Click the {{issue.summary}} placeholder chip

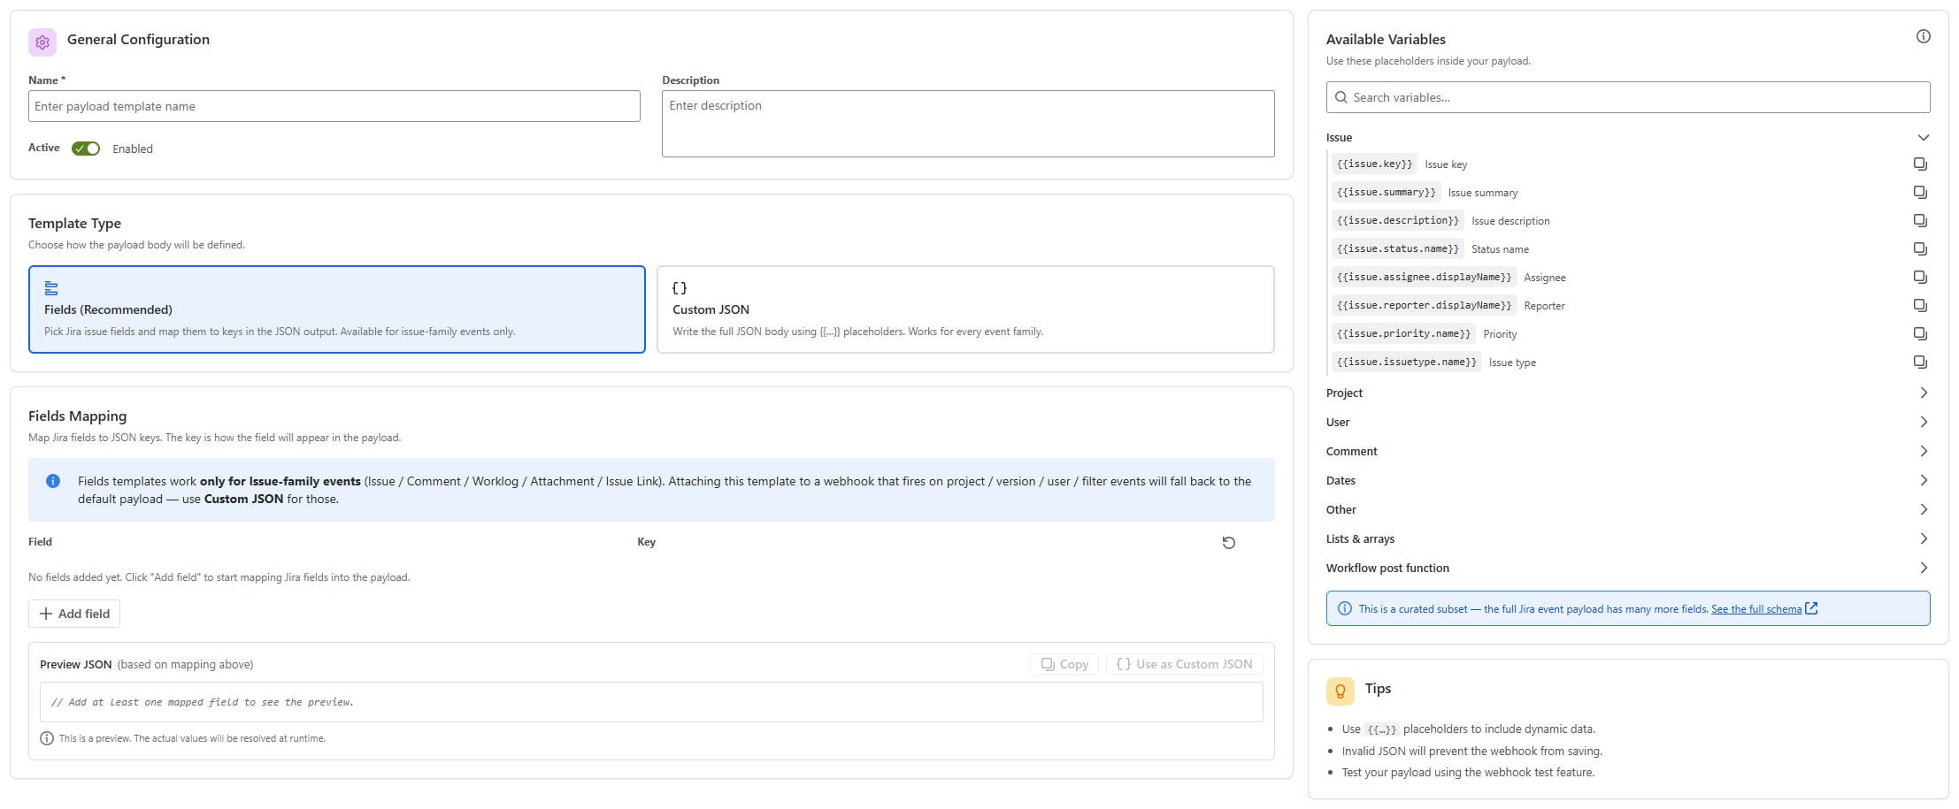pyautogui.click(x=1386, y=193)
